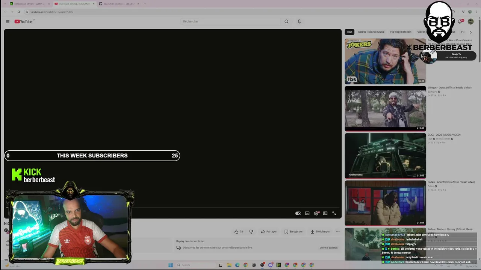
Task: Click the Partager share button
Action: 269,231
